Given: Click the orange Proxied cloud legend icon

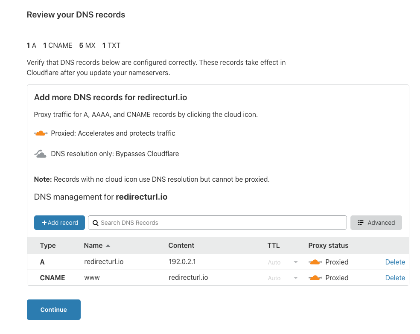Looking at the screenshot, I should pyautogui.click(x=41, y=133).
